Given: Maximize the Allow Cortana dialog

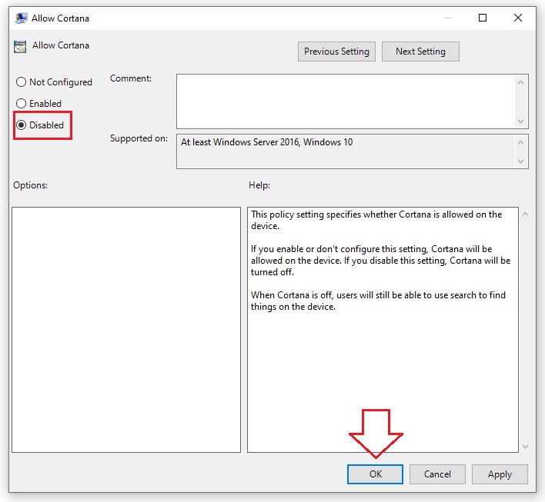Looking at the screenshot, I should (x=483, y=18).
